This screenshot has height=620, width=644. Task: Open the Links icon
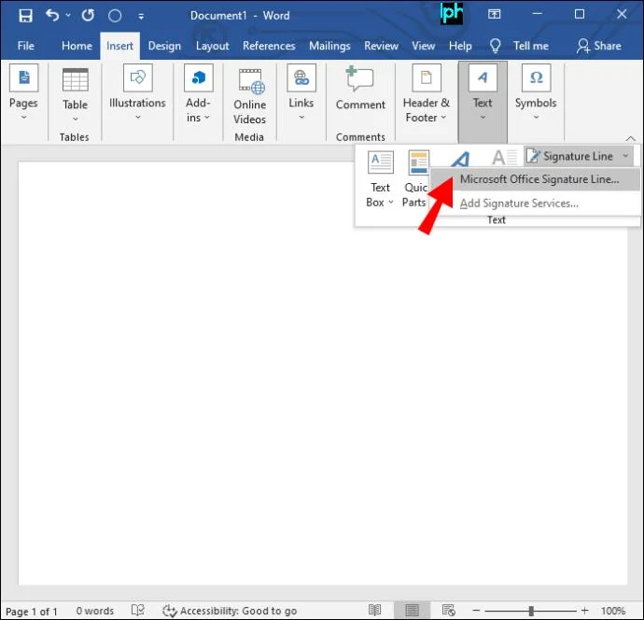click(x=301, y=77)
